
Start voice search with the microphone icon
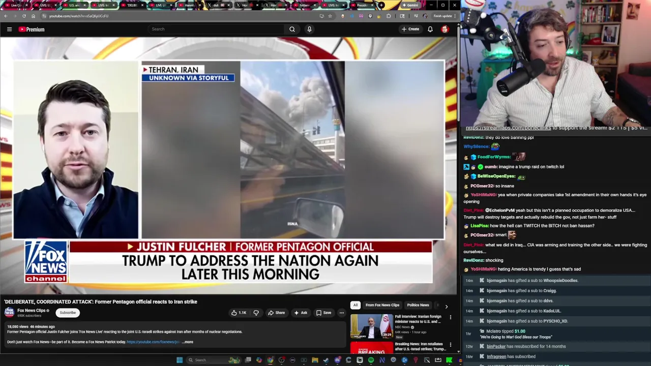pos(309,29)
